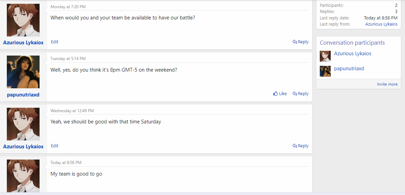
Task: Open Last reply from Azurious Lykaios link
Action: [381, 24]
